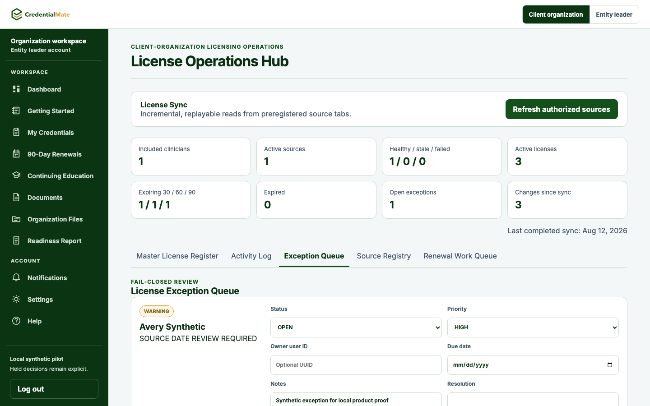Screen dimensions: 650x406
Task: Click the Notes text area
Action: (356, 400)
